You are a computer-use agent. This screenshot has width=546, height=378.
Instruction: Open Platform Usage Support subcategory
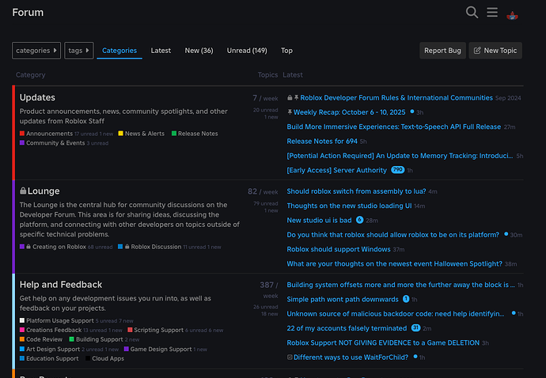(x=60, y=320)
